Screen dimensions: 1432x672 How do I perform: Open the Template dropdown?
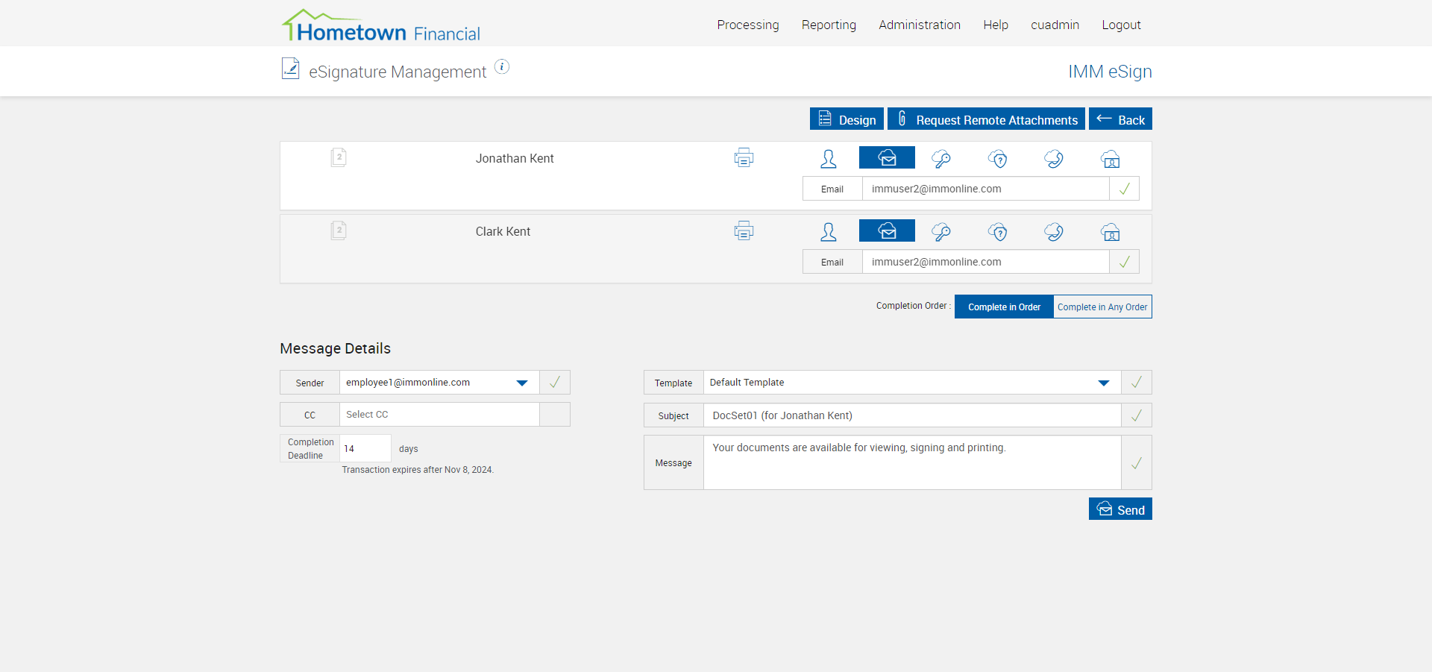(x=1104, y=383)
